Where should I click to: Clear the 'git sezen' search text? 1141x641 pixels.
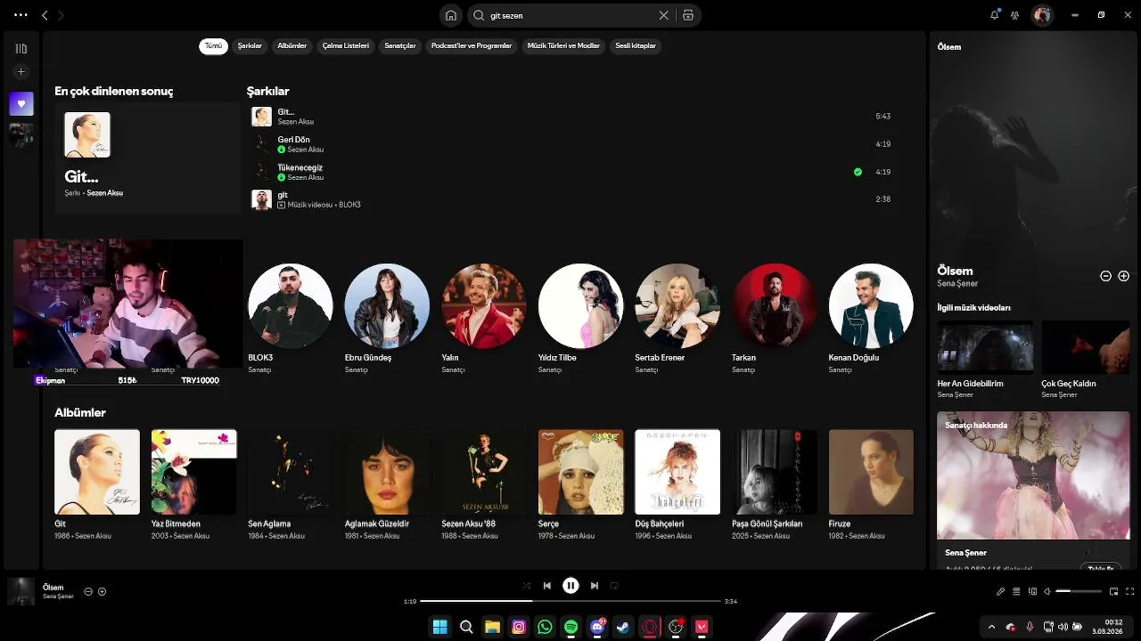[x=663, y=15]
